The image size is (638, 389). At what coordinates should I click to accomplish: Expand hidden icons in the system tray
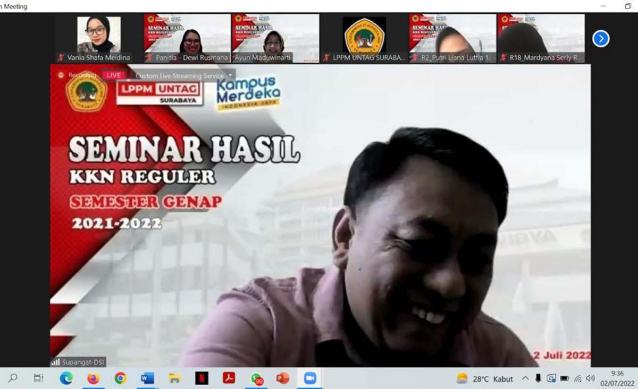[x=525, y=378]
